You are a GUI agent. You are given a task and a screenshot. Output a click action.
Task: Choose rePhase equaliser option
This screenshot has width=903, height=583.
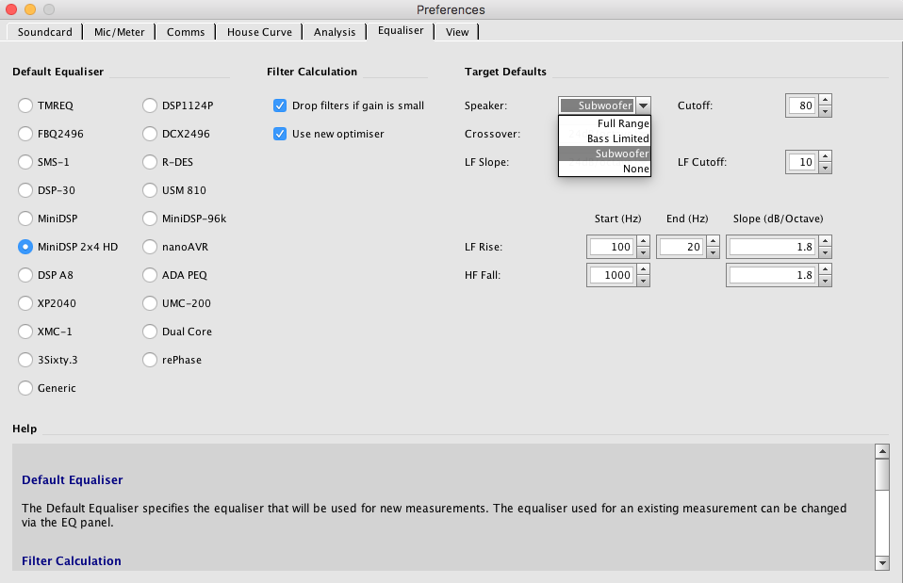[172, 359]
